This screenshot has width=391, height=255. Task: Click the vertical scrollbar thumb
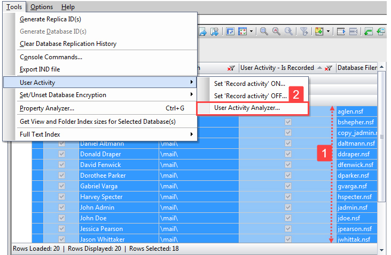[x=381, y=137]
